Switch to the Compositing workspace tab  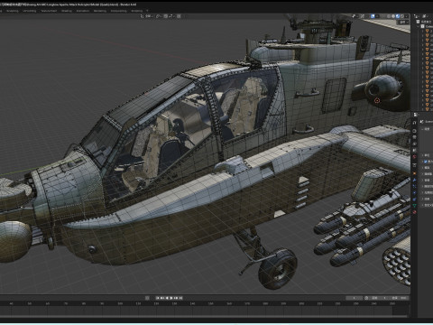pos(119,11)
